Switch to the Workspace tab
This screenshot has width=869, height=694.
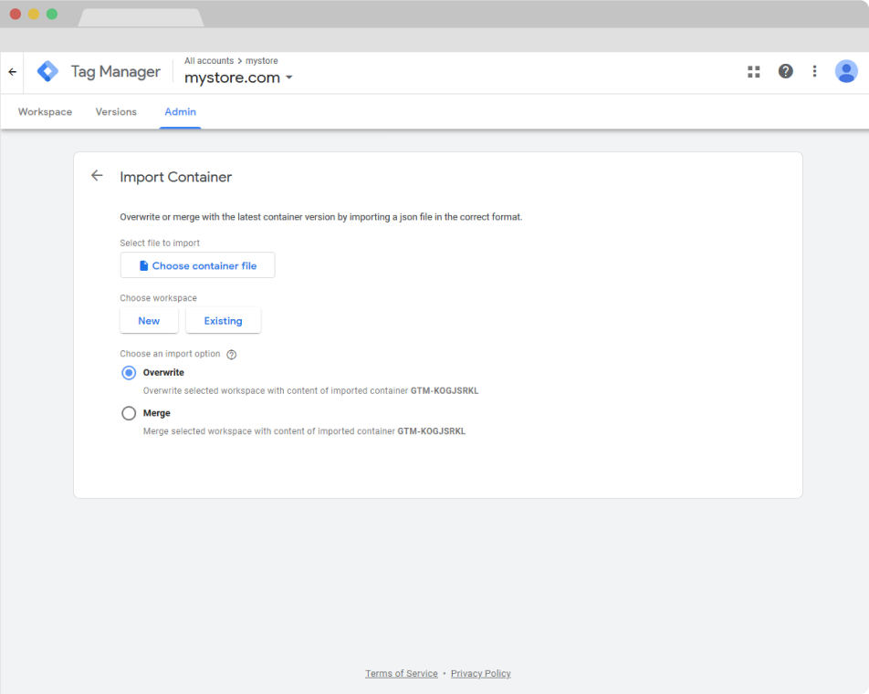(x=45, y=112)
